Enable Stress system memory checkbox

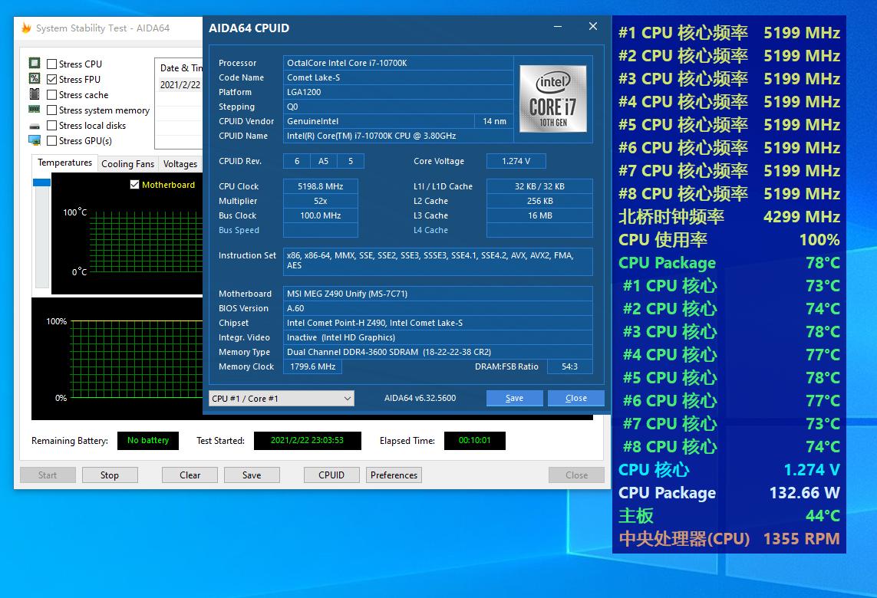point(52,110)
